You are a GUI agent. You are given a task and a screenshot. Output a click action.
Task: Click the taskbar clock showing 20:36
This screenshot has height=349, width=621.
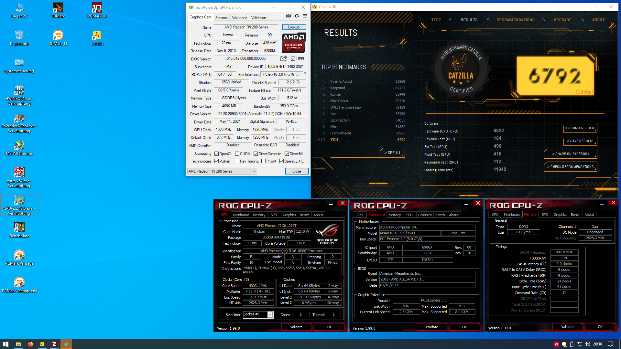coord(597,344)
